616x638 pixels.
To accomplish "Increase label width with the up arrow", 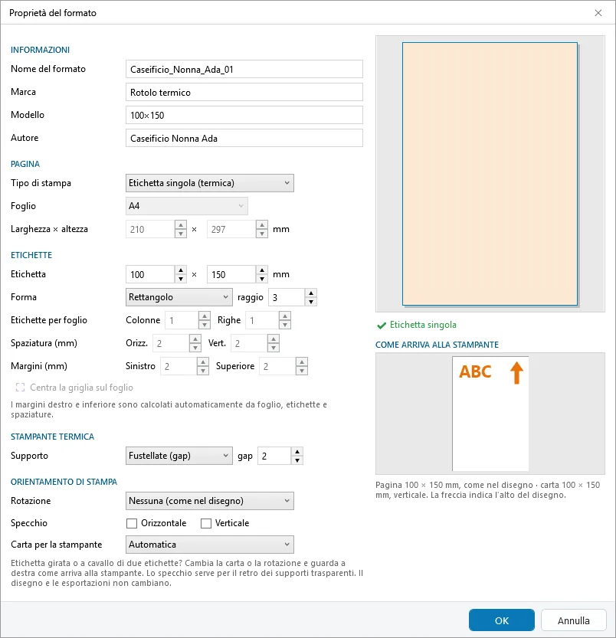I will [181, 270].
